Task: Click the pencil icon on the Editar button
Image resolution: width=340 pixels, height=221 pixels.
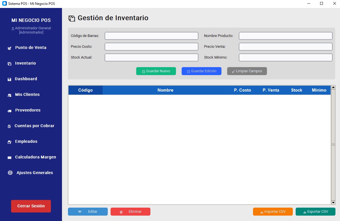Action: click(80, 212)
